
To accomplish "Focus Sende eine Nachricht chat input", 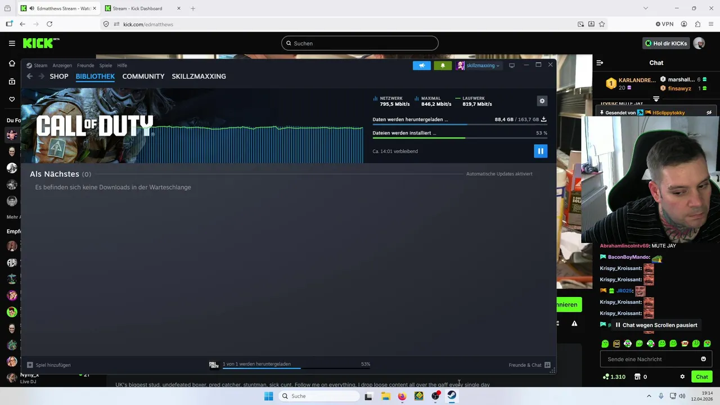I will 655,359.
